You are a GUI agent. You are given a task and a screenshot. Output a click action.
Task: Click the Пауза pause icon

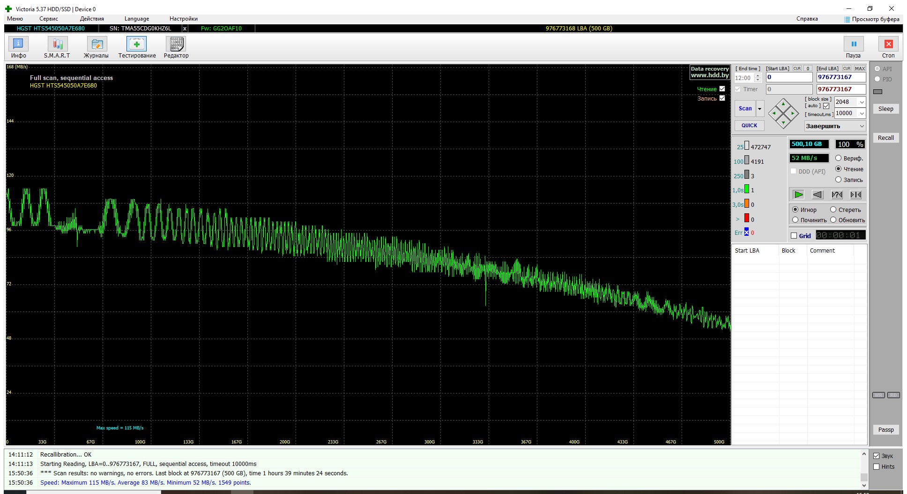[x=854, y=47]
